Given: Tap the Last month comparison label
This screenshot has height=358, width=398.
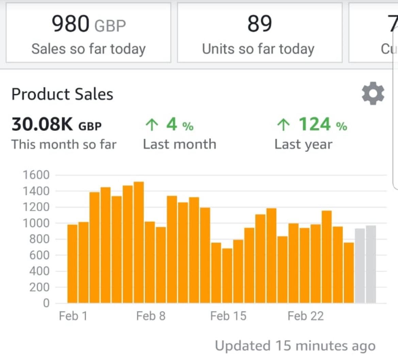Looking at the screenshot, I should pyautogui.click(x=179, y=144).
